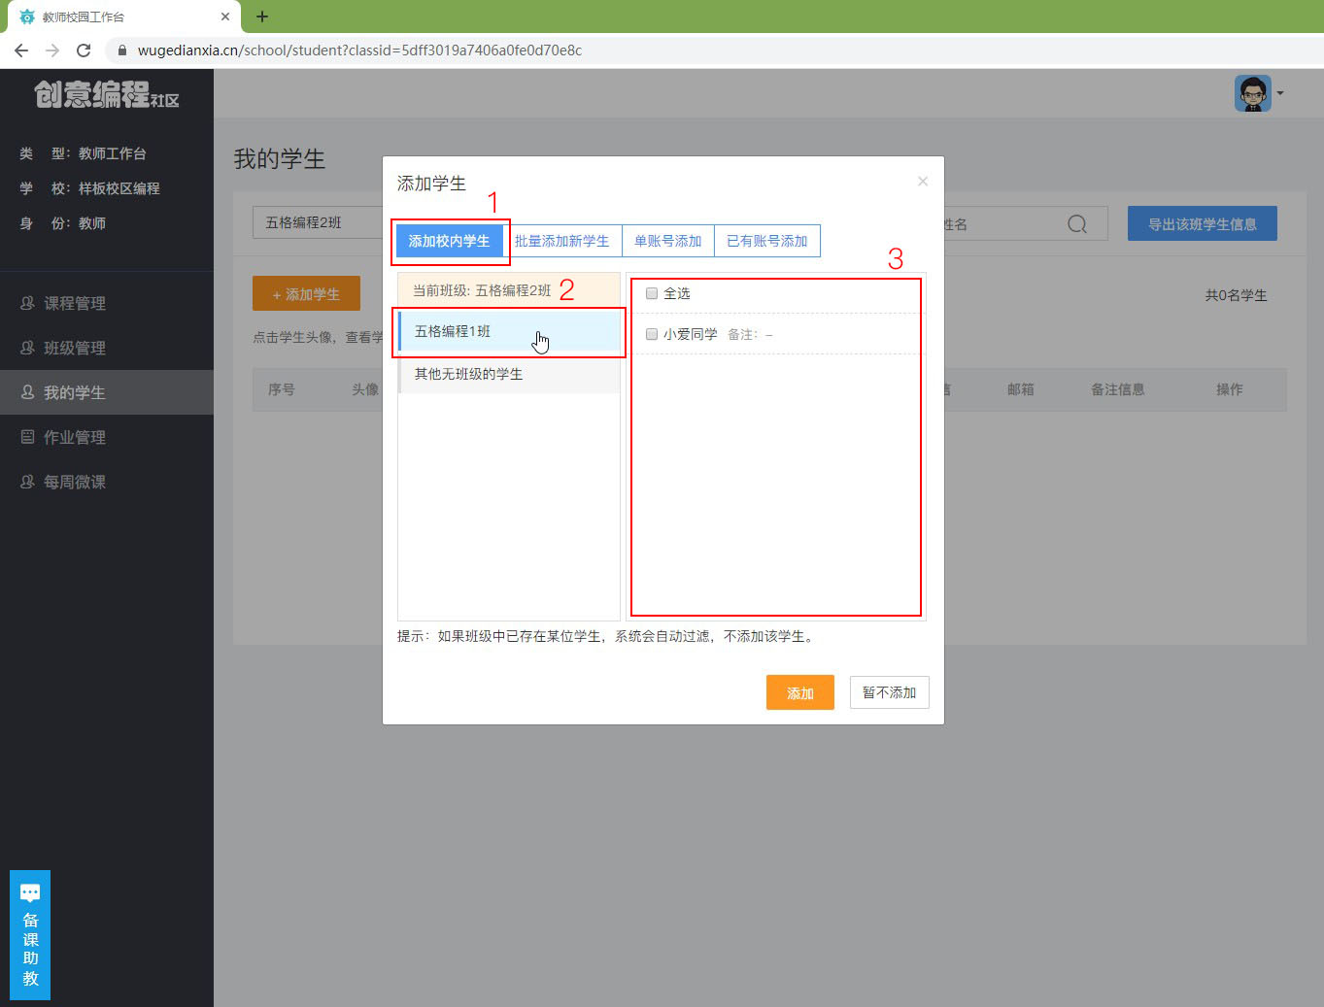
Task: Expand the avatar dropdown arrow
Action: point(1280,93)
